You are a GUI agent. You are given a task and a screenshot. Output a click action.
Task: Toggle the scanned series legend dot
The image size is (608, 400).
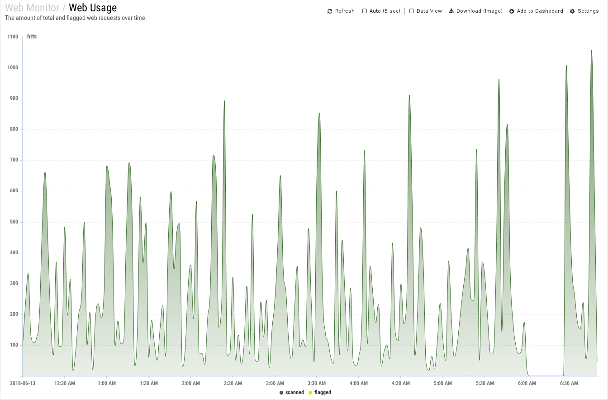point(281,393)
